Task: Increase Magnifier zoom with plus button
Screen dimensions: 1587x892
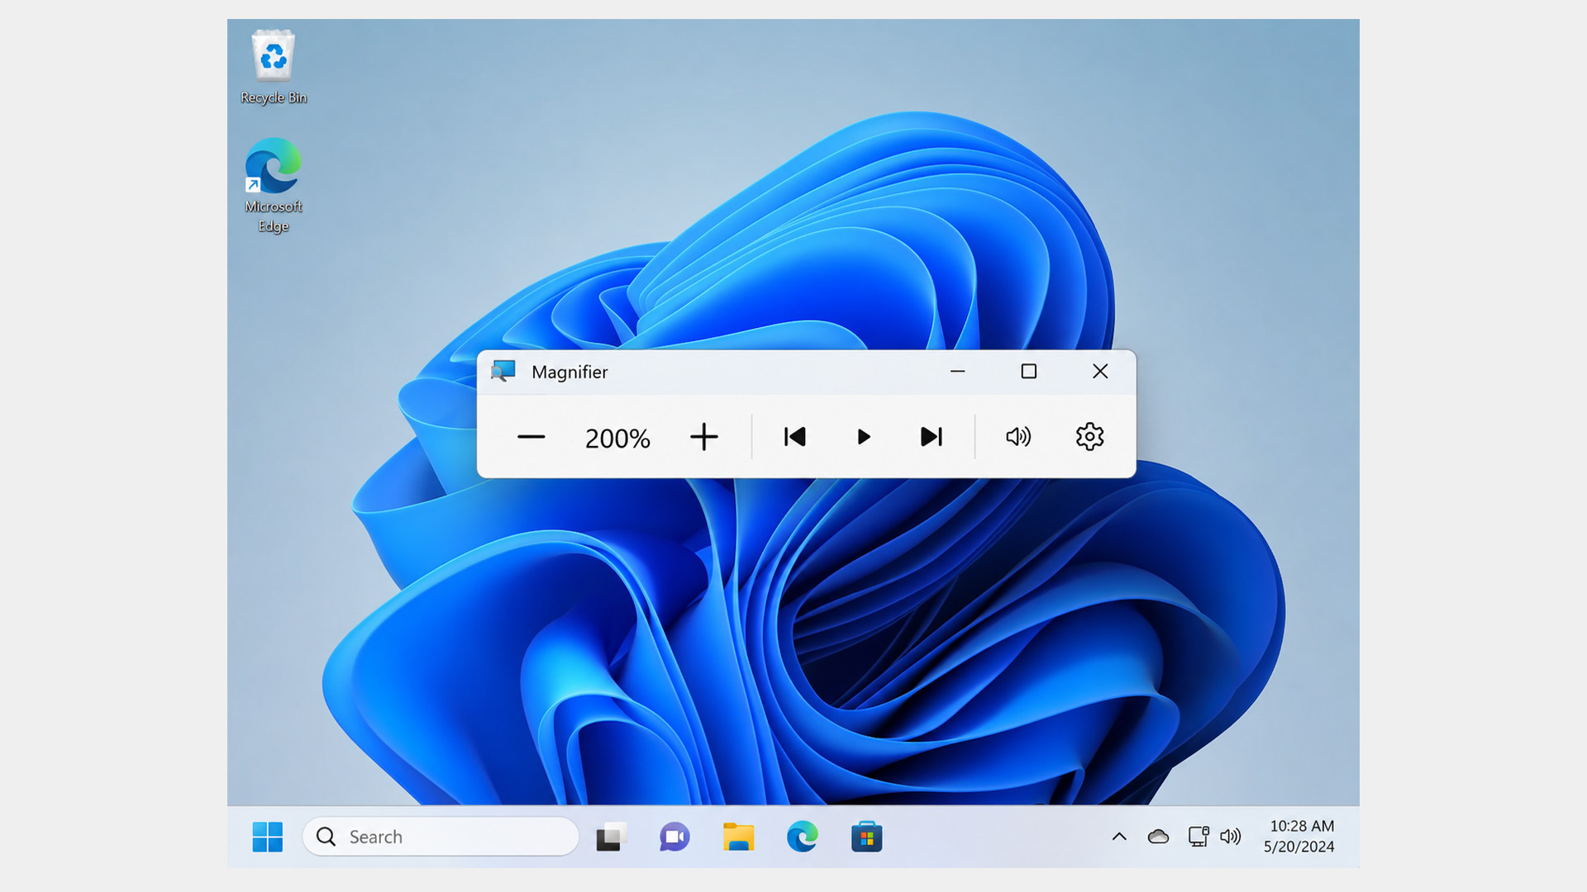Action: (704, 437)
